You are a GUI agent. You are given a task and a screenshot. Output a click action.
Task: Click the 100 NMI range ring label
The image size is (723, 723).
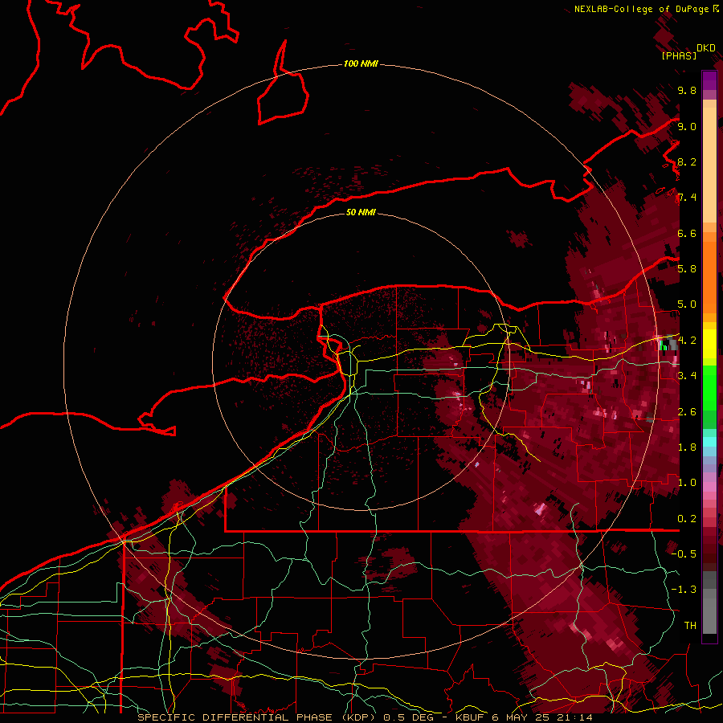click(361, 63)
